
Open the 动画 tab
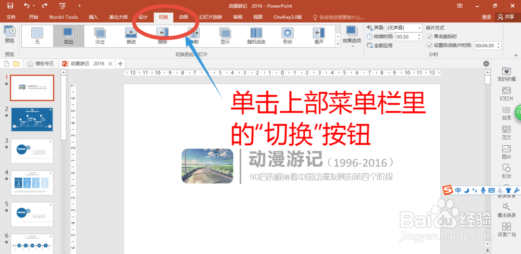(183, 17)
